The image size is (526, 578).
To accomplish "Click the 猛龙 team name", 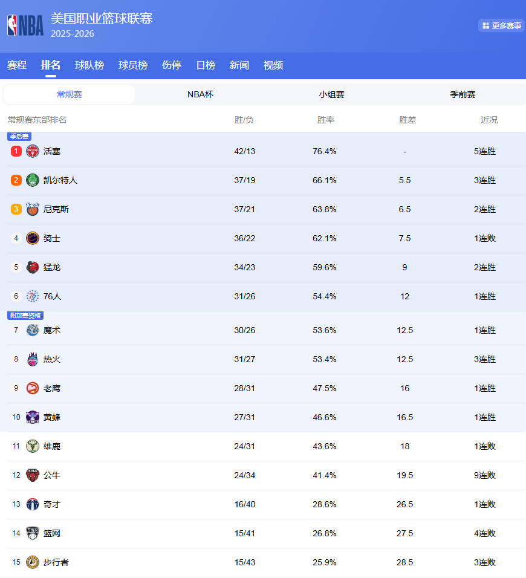I will tap(51, 267).
